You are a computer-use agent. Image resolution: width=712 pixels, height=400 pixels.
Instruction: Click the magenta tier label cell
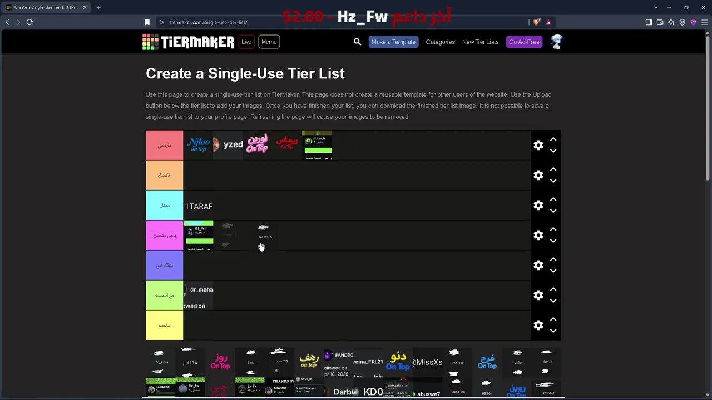(x=164, y=236)
